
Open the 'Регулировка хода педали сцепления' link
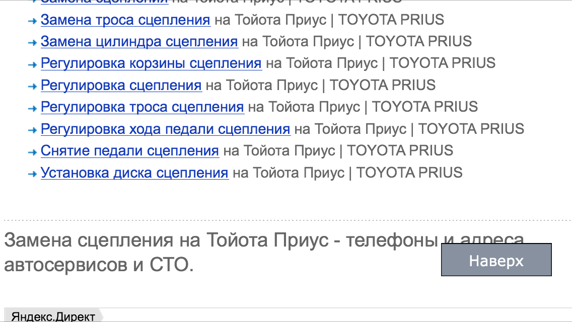[165, 129]
